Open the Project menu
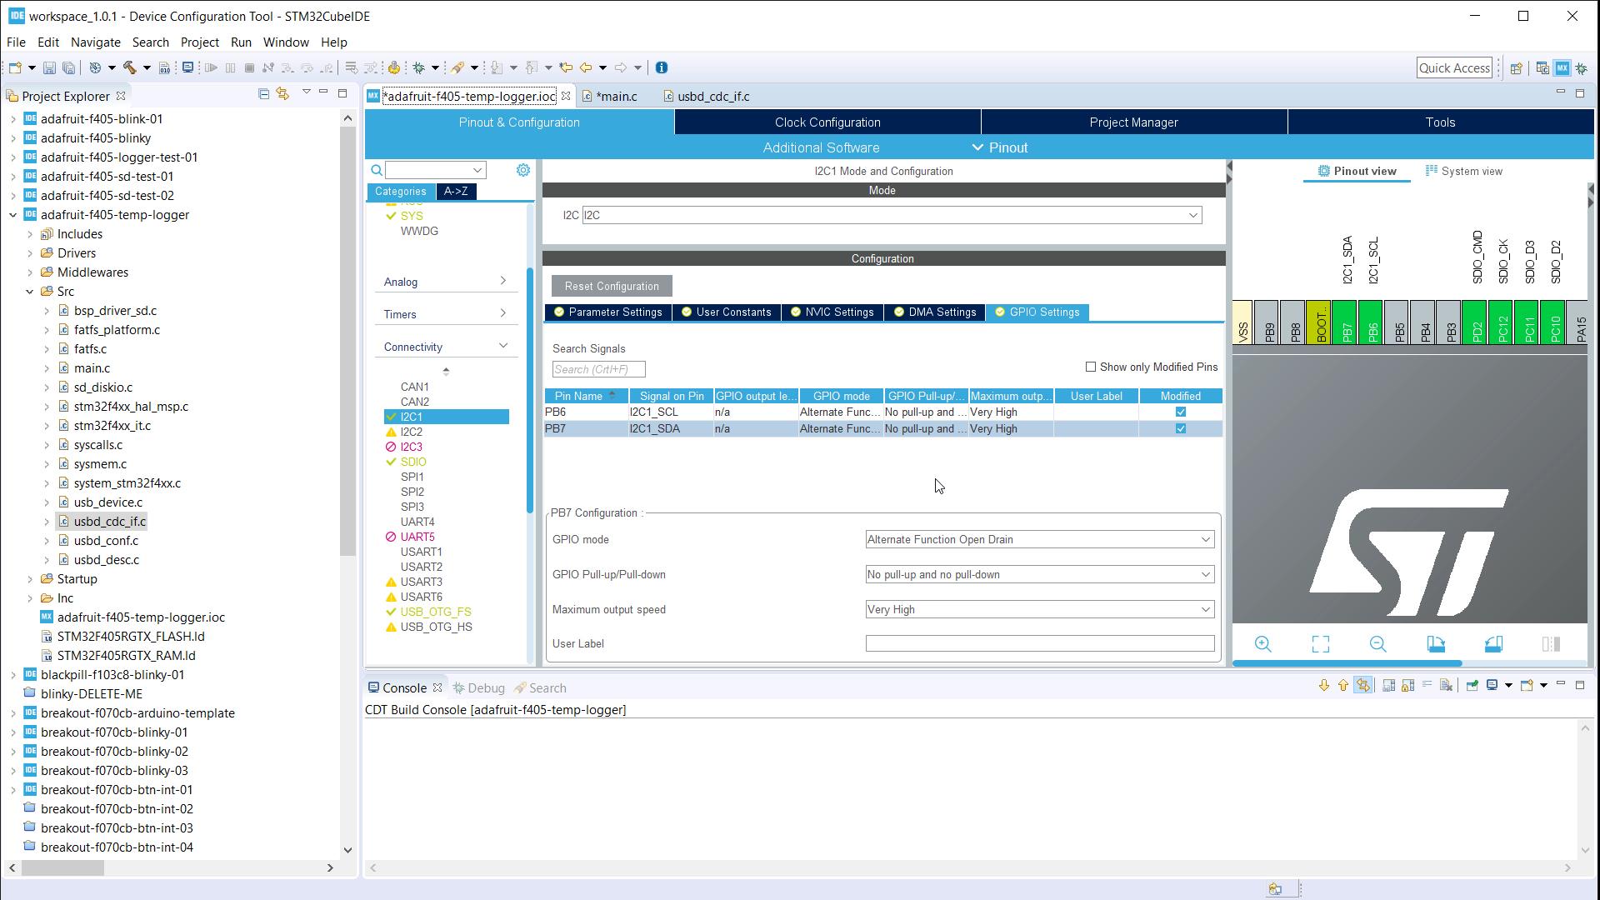 199,42
